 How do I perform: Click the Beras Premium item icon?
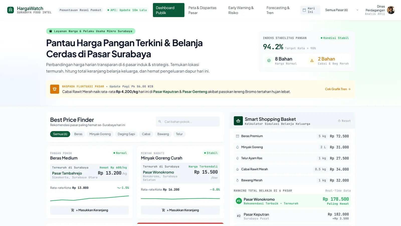[x=237, y=136]
